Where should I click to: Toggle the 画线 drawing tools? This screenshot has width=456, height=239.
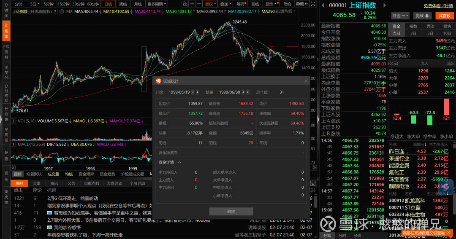[x=255, y=4]
